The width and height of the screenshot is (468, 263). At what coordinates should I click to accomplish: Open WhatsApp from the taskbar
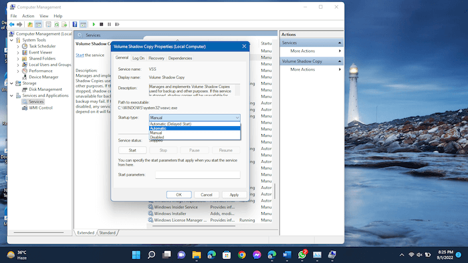tap(302, 255)
